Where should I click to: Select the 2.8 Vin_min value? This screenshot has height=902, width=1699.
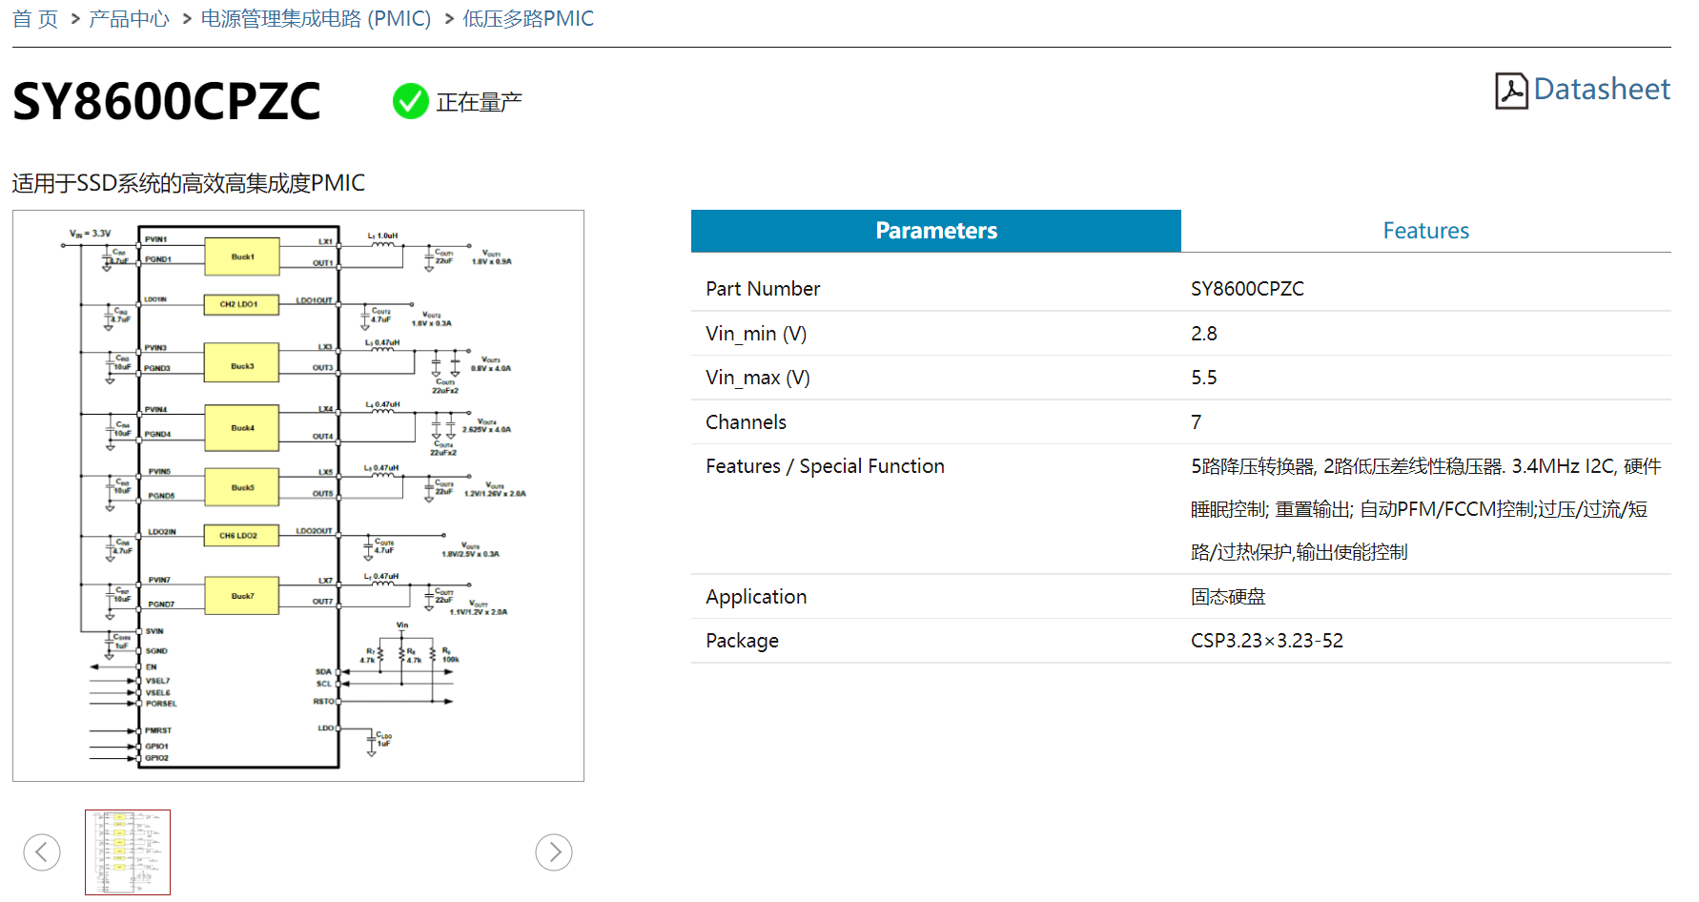(1203, 334)
